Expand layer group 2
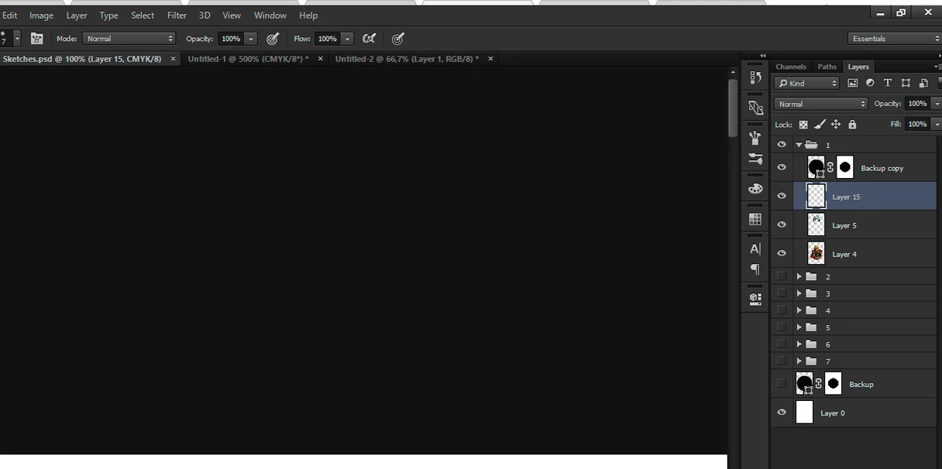942x469 pixels. pyautogui.click(x=799, y=276)
